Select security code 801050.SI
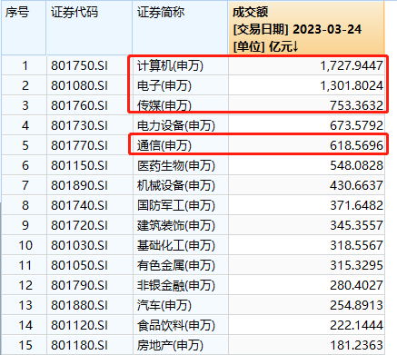The image size is (397, 355). pyautogui.click(x=79, y=265)
